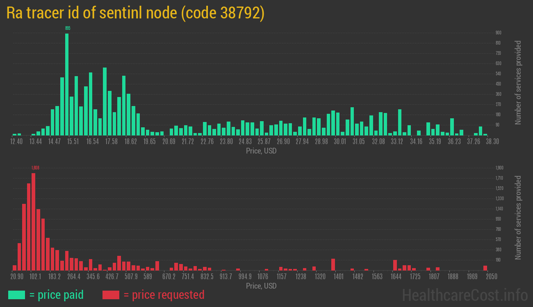The height and width of the screenshot is (307, 533).
Task: Click the '= price paid' legend text
Action: (57, 295)
